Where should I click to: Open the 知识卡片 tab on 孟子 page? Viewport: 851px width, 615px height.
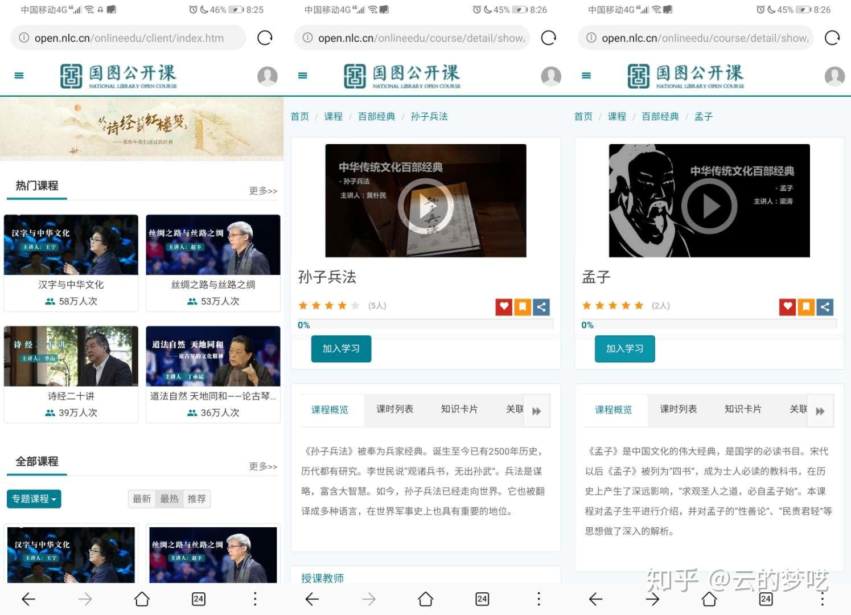coord(743,409)
